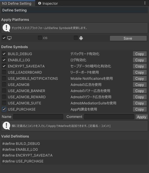Enable the USE_MOBILE_NOTIFICATIONS symbol
The image size is (149, 173).
tap(4, 78)
